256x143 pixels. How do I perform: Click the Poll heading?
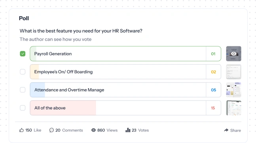(24, 18)
